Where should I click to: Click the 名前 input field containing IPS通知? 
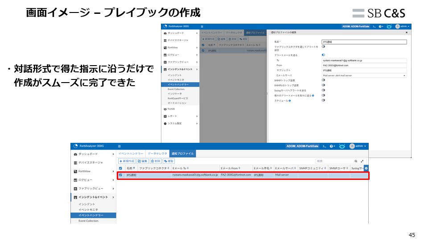click(x=364, y=42)
